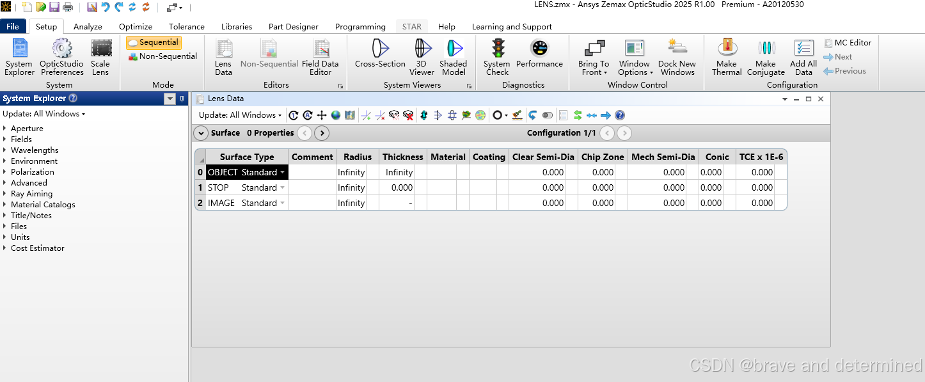This screenshot has height=382, width=925.
Task: Click the STOP row Thickness cell
Action: click(397, 187)
